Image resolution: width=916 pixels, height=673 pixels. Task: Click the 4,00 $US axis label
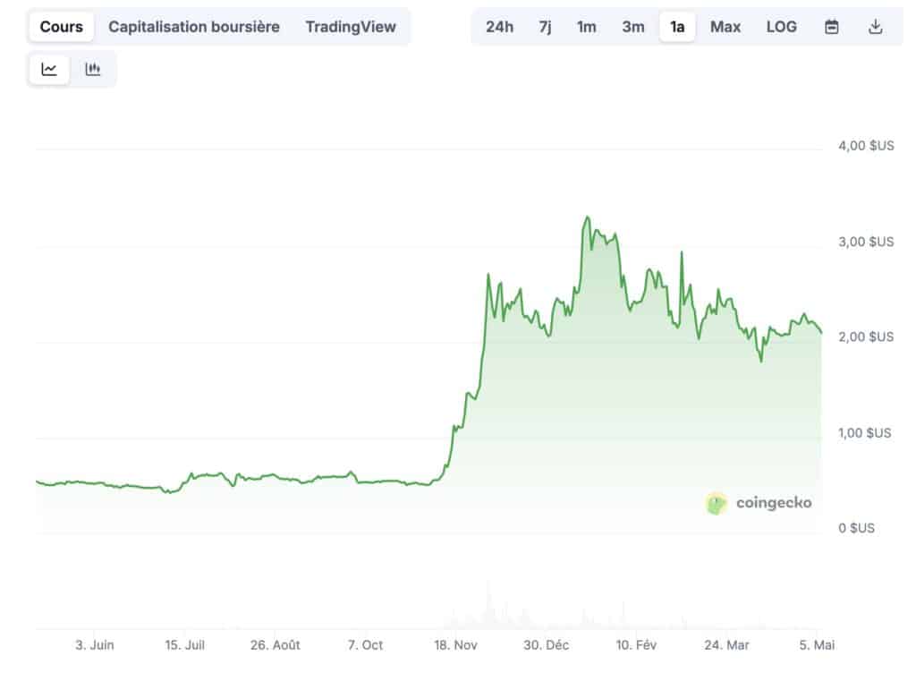pyautogui.click(x=866, y=146)
